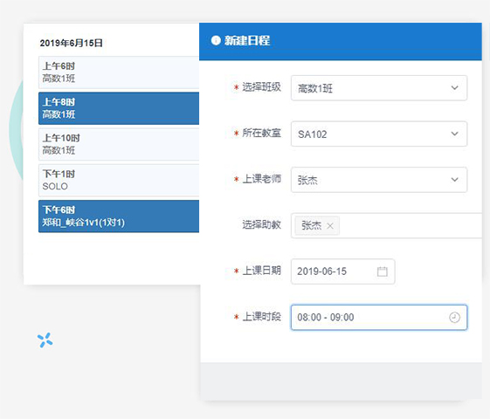The image size is (490, 419).
Task: Click the SA102 classroom select box
Action: tap(379, 134)
